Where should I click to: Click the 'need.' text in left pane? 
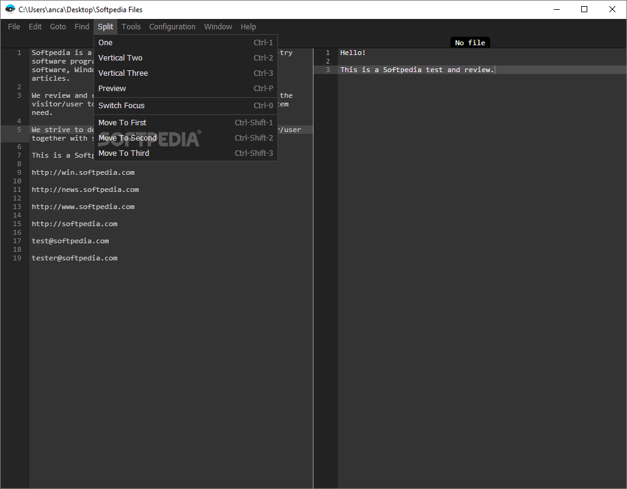(42, 112)
